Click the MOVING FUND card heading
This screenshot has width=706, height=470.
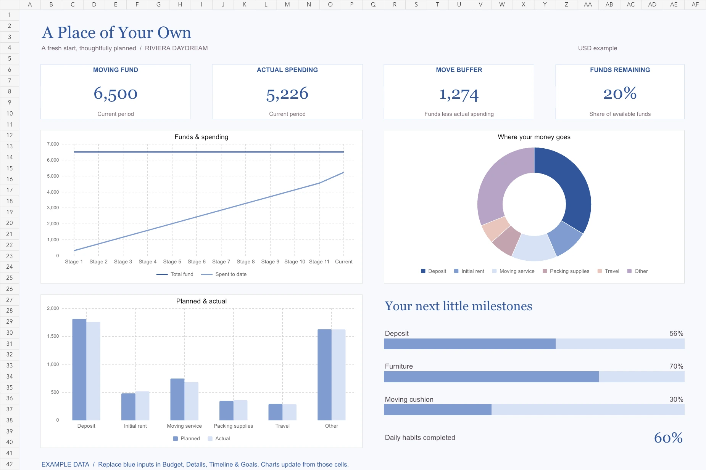coord(116,70)
